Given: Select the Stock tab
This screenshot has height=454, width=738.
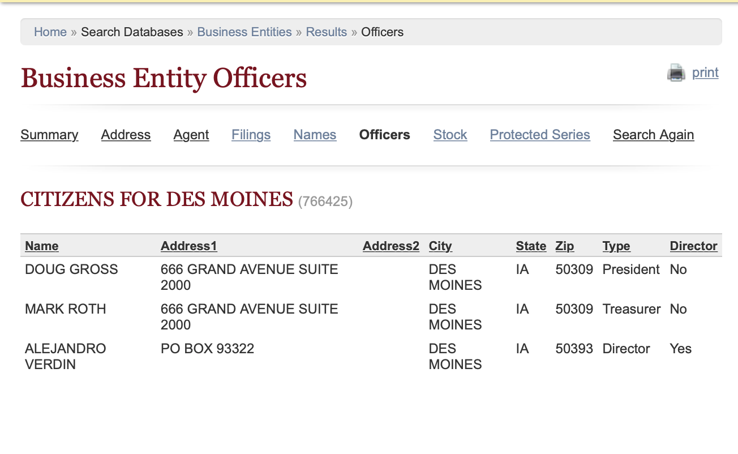Looking at the screenshot, I should point(450,135).
